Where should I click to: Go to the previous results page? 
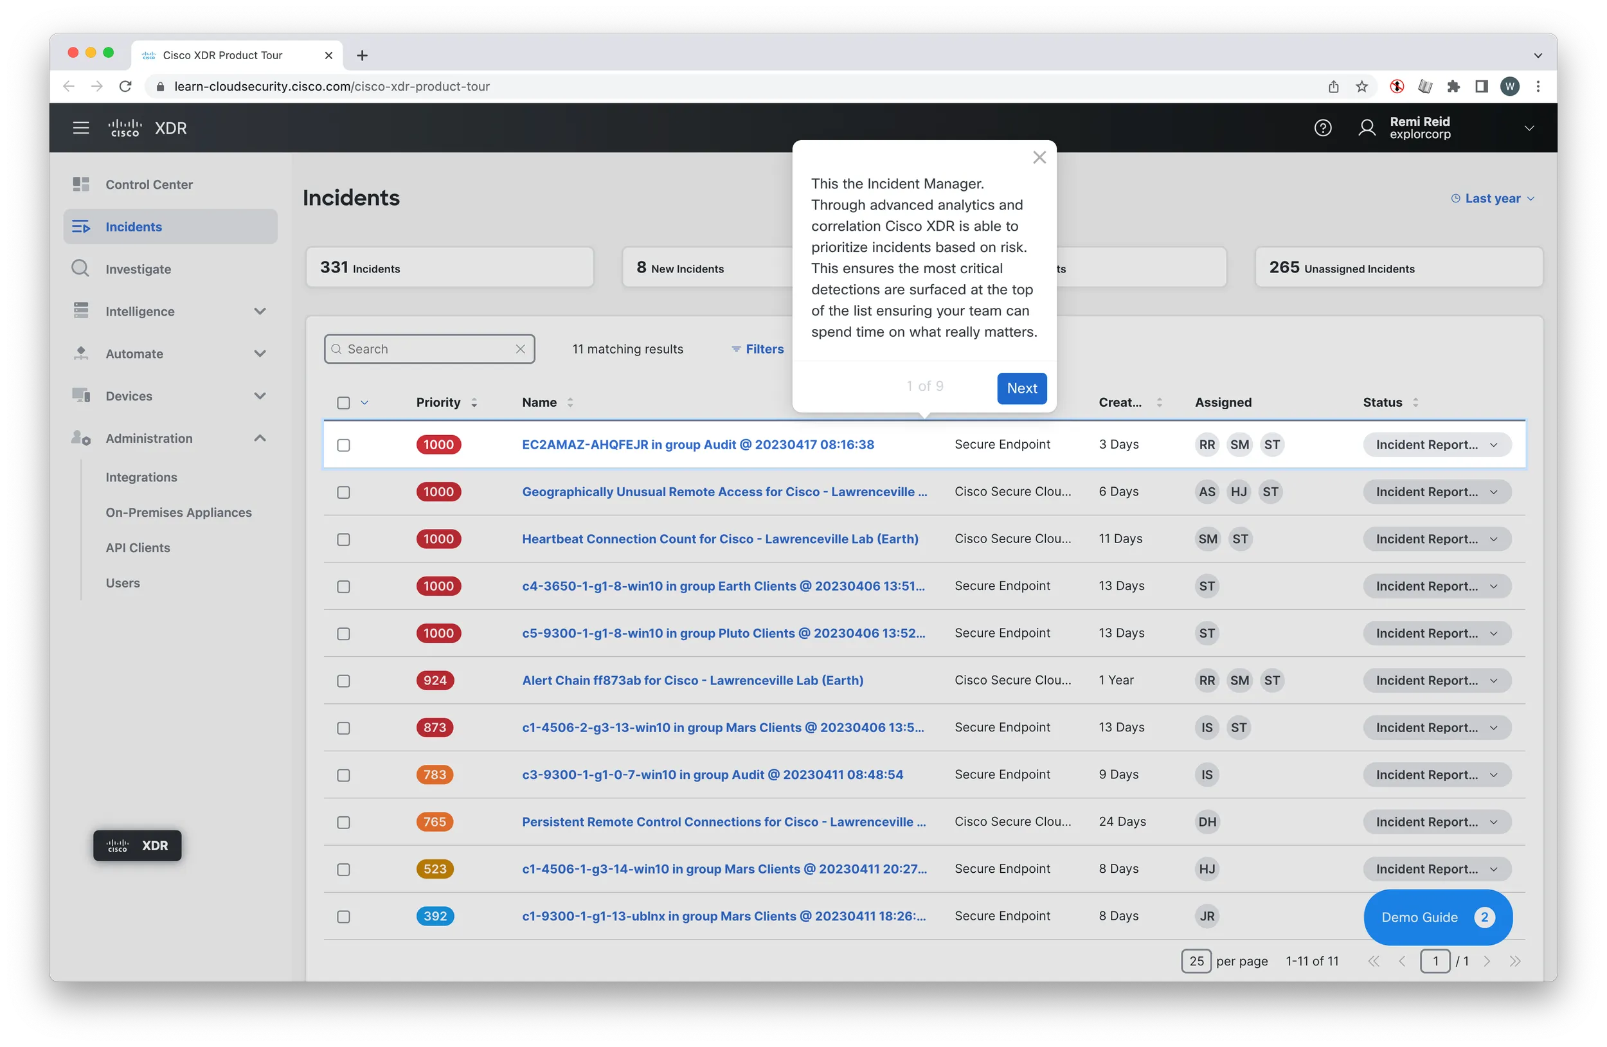(1402, 962)
